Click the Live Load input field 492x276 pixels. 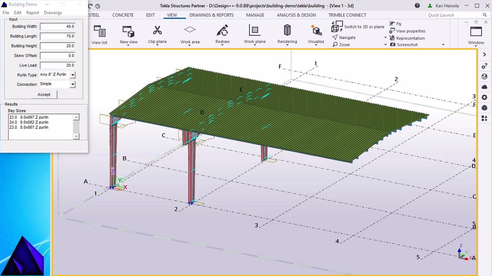point(57,65)
